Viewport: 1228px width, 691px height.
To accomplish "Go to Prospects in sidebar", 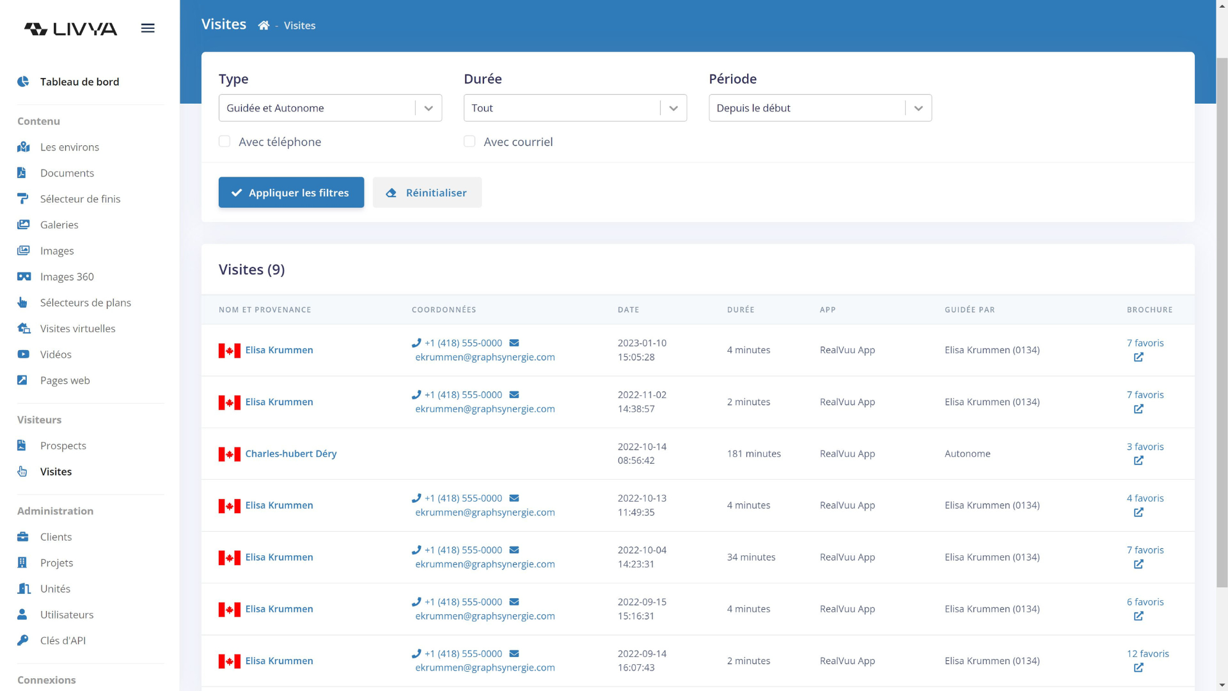I will [x=63, y=446].
